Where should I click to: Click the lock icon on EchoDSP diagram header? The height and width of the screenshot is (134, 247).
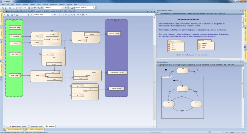(x=4, y=11)
